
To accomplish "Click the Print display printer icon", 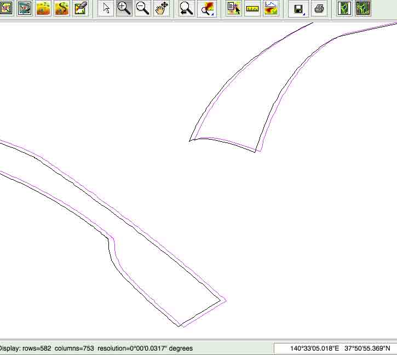I will pyautogui.click(x=319, y=8).
